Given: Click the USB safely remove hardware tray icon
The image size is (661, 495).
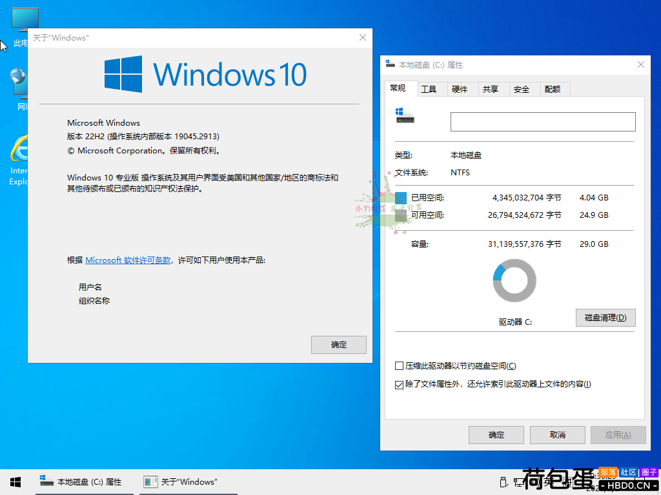Looking at the screenshot, I should tap(503, 482).
